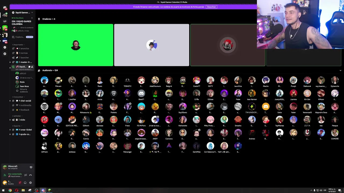Open Discord direct messages home icon

click(5, 8)
